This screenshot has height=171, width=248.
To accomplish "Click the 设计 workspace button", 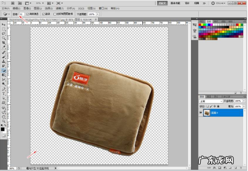I will (x=187, y=3).
